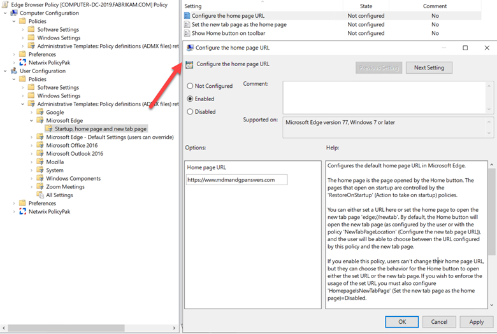Maximize the Configure the home page URL dialog
Viewport: 497px width, 334px height.
pyautogui.click(x=465, y=48)
